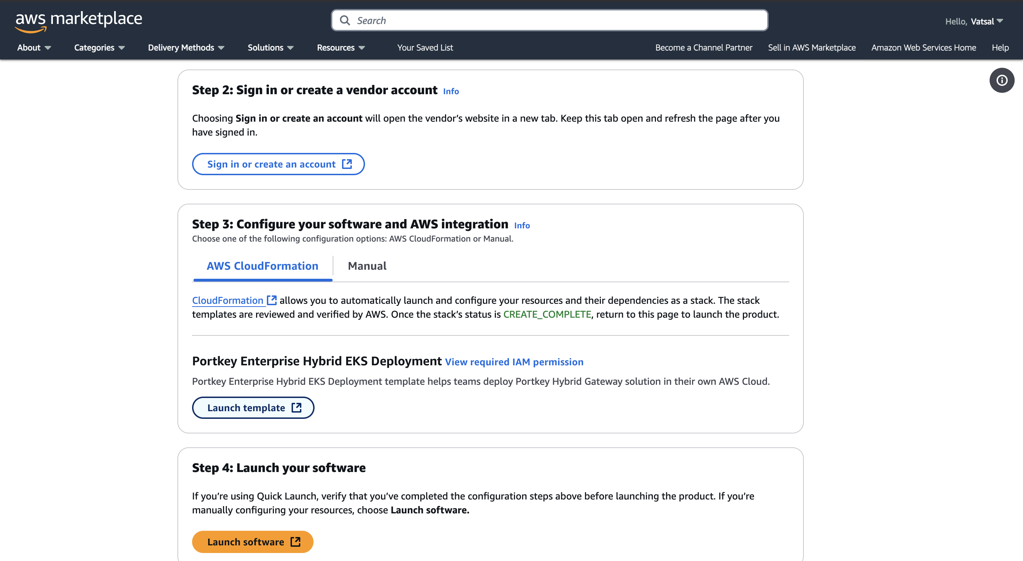The width and height of the screenshot is (1023, 561).
Task: Click the orange Launch software button
Action: (253, 542)
